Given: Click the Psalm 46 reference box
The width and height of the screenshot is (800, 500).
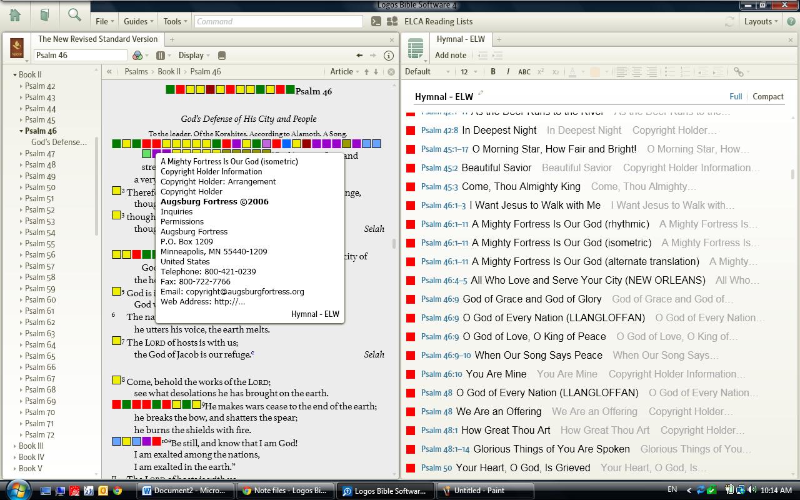Looking at the screenshot, I should (x=81, y=56).
